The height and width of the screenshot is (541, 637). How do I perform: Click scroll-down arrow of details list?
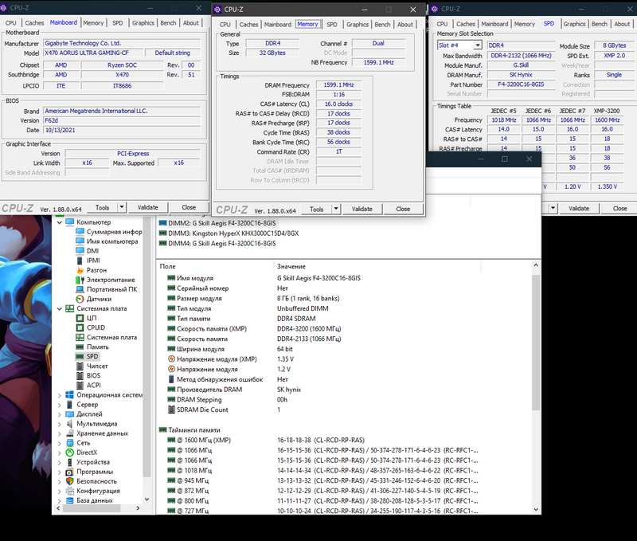[536, 509]
